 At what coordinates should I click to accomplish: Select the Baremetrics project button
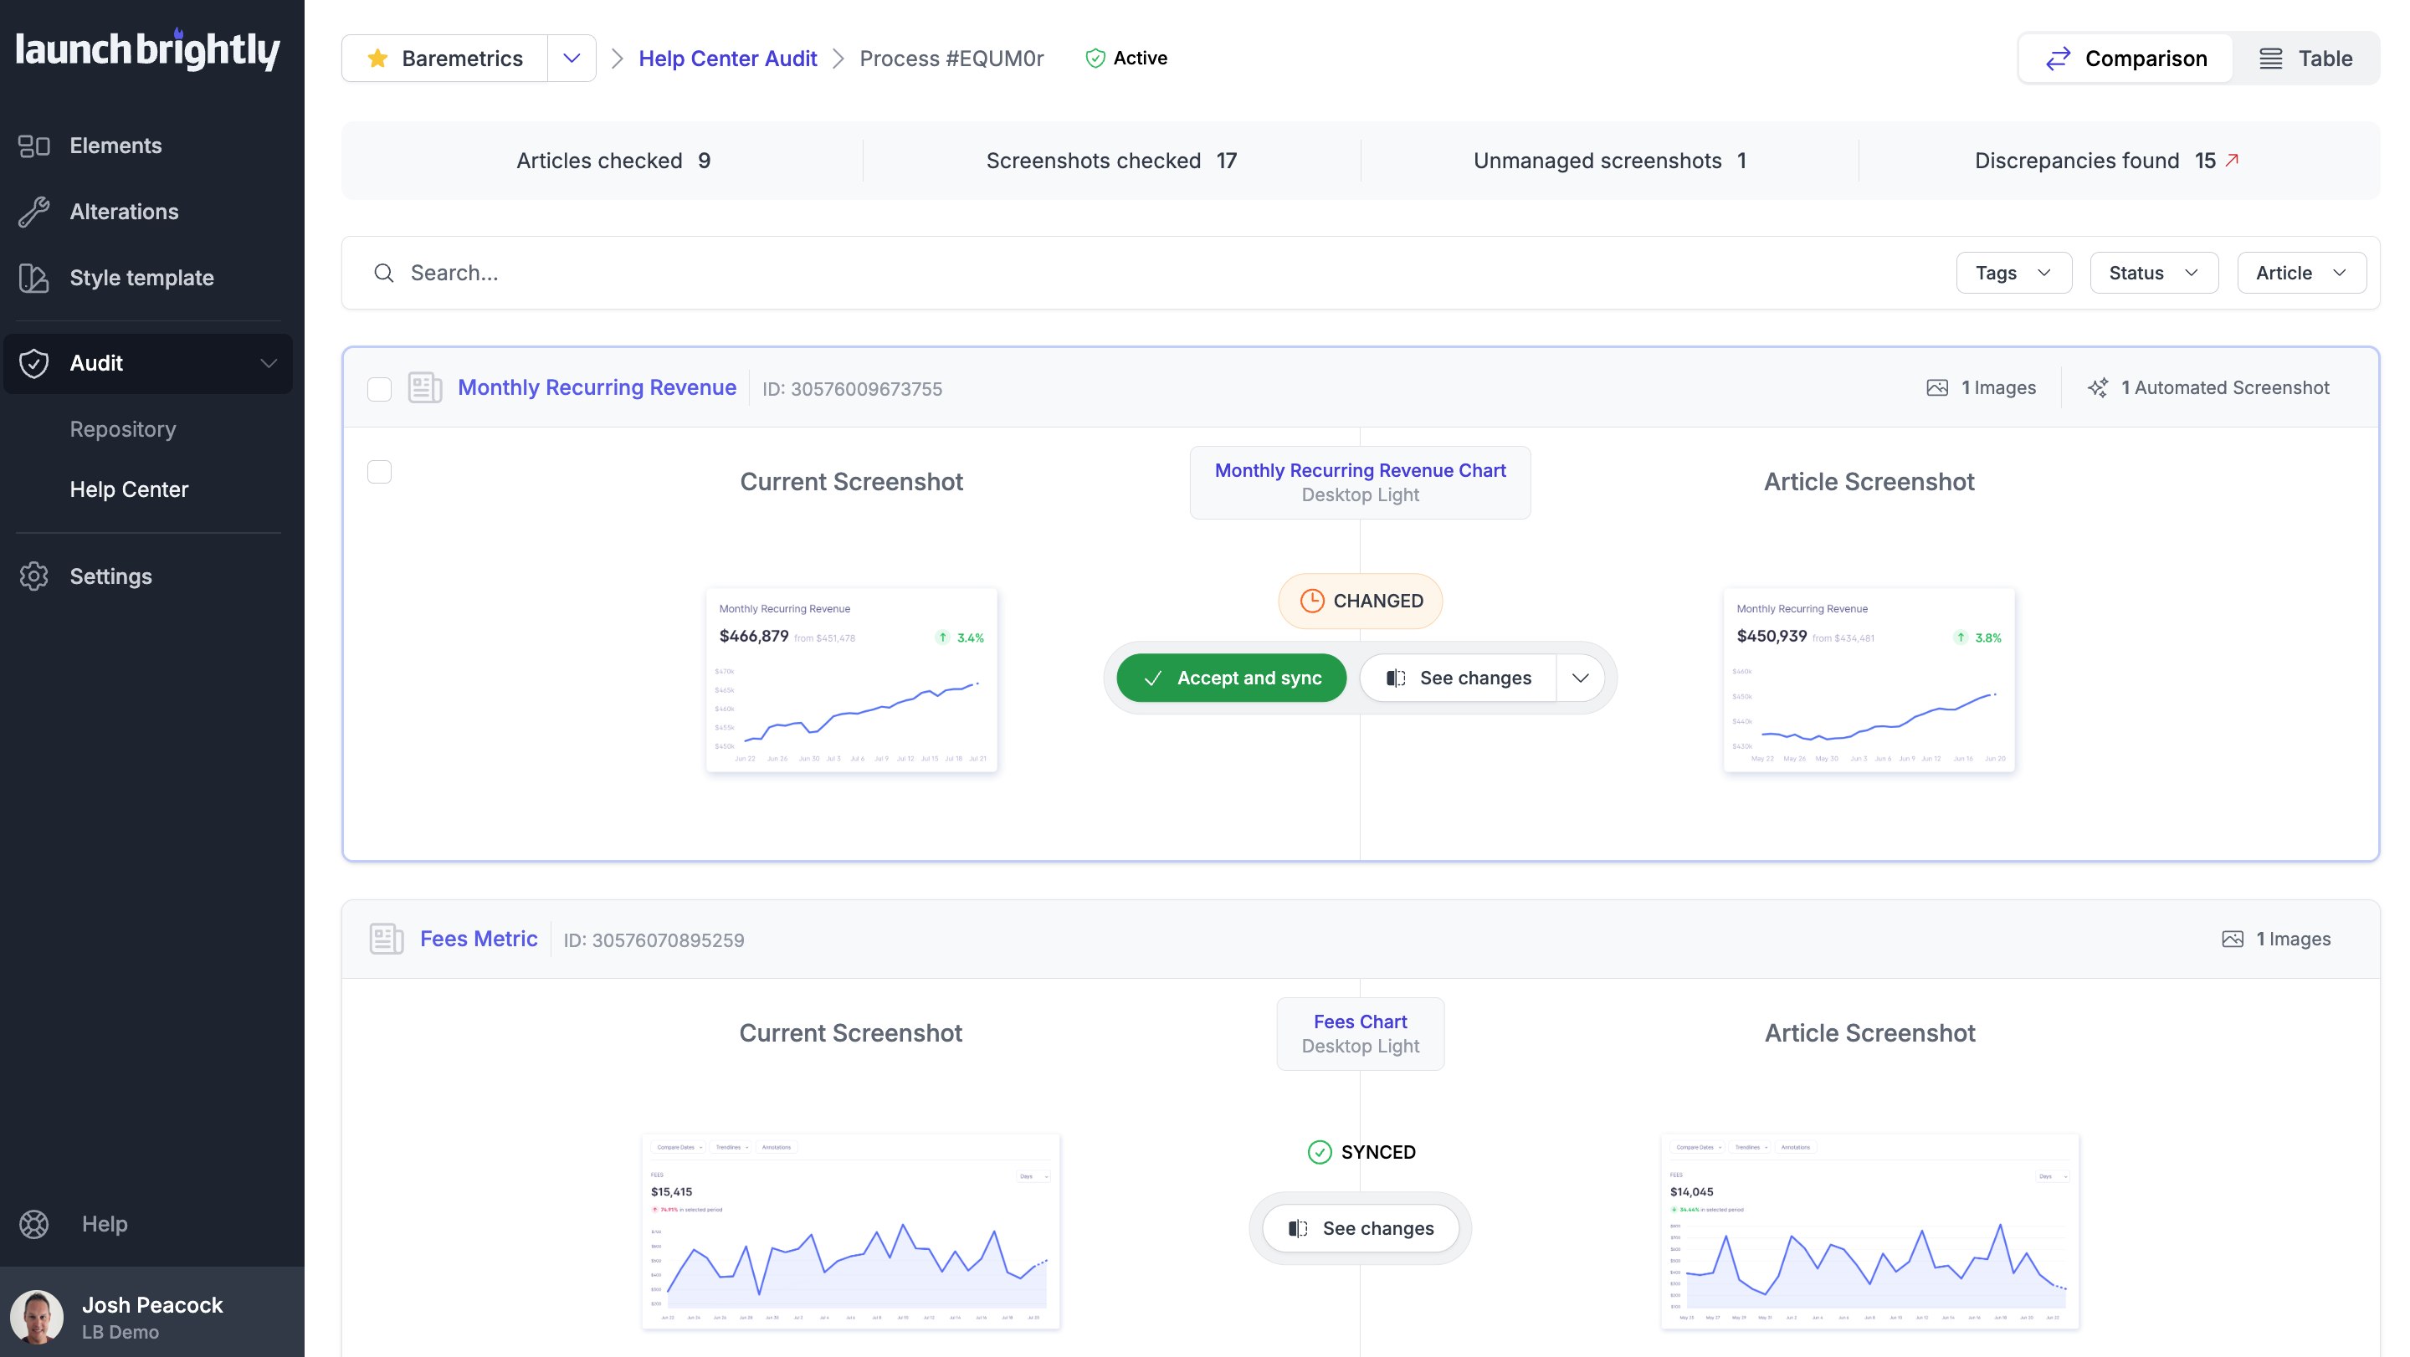445,58
